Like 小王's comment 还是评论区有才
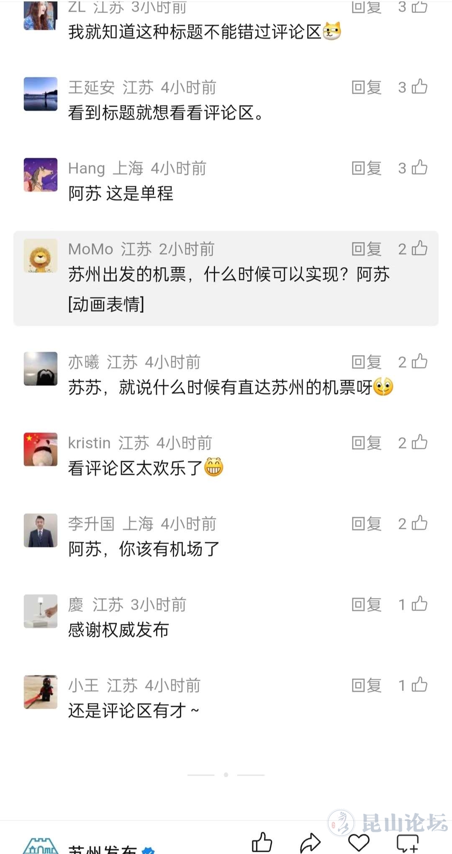Image resolution: width=452 pixels, height=854 pixels. 419,684
